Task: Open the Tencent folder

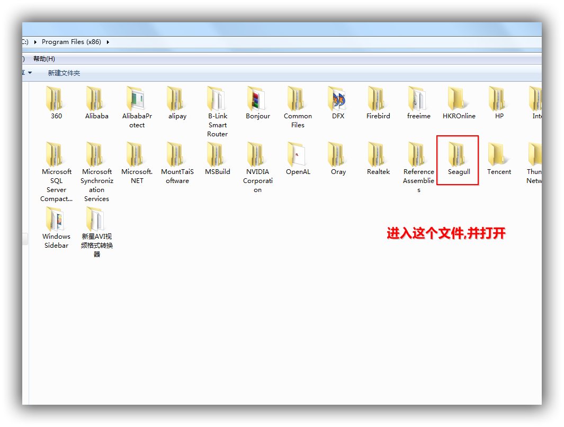Action: 499,155
